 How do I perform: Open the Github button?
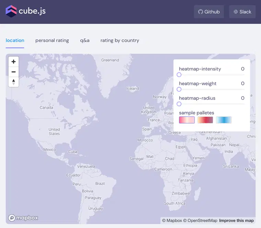pos(209,12)
